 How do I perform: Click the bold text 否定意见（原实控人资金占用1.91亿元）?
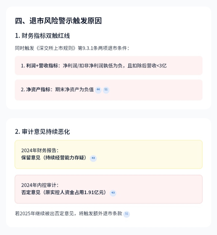(64, 192)
